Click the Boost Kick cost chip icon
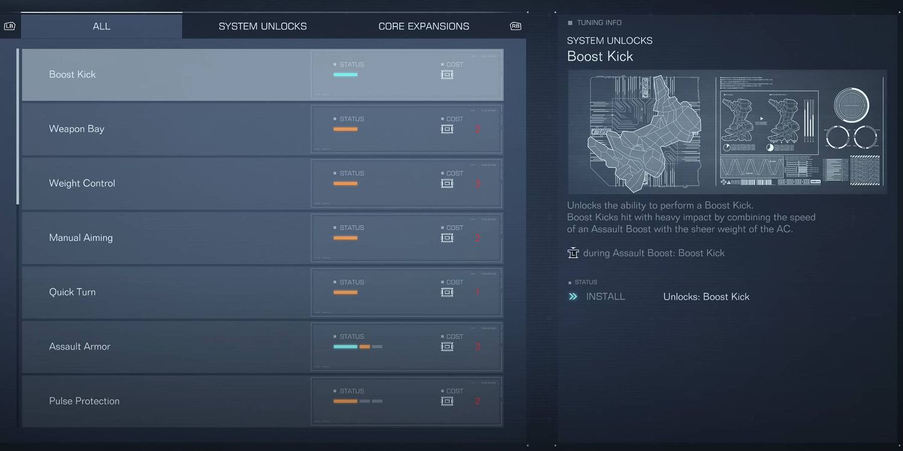This screenshot has height=451, width=903. 447,75
